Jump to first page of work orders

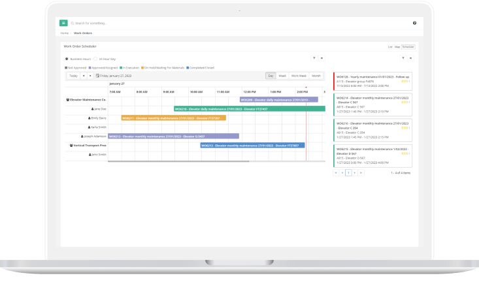336,172
